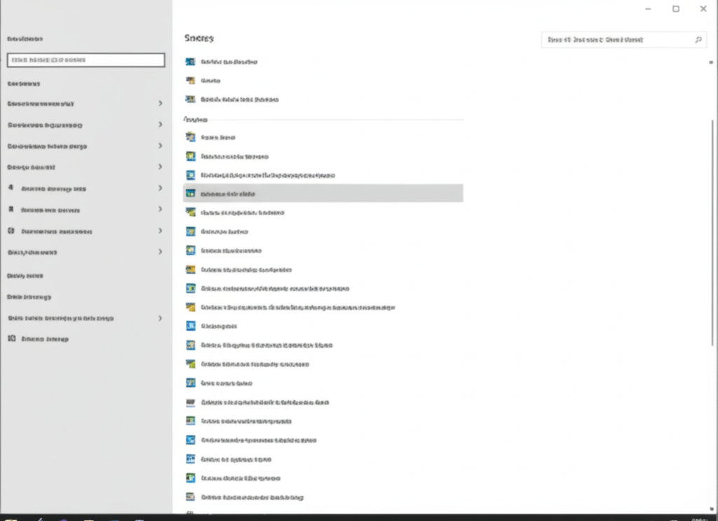Viewport: 718px width, 521px height.
Task: Expand the second sidebar category chevron
Action: (161, 125)
